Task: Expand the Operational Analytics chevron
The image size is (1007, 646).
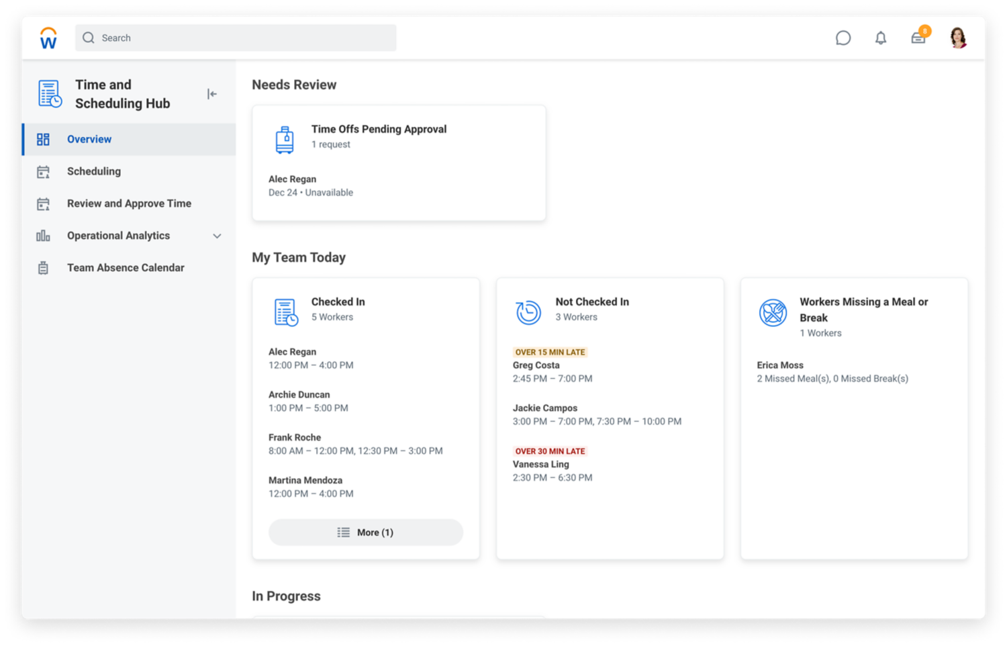Action: pos(217,236)
